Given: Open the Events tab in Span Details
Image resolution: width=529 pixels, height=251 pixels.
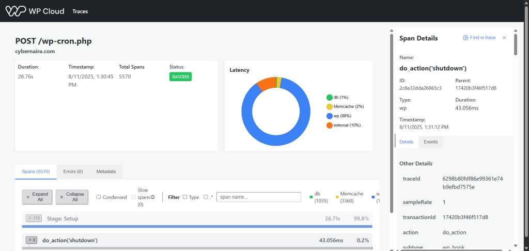Looking at the screenshot, I should tap(431, 142).
